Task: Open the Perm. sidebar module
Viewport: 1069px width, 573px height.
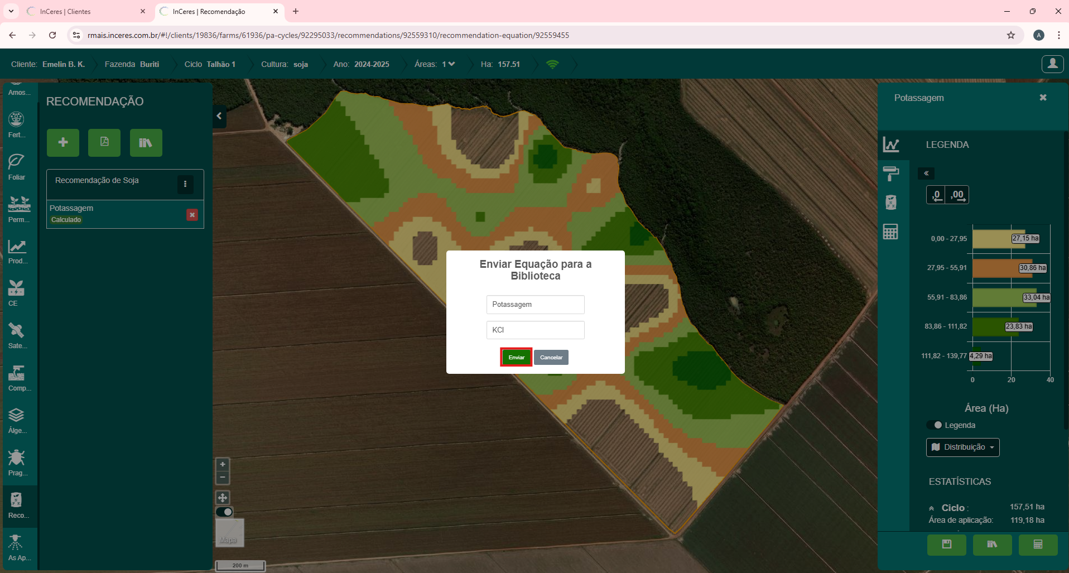Action: pyautogui.click(x=18, y=209)
